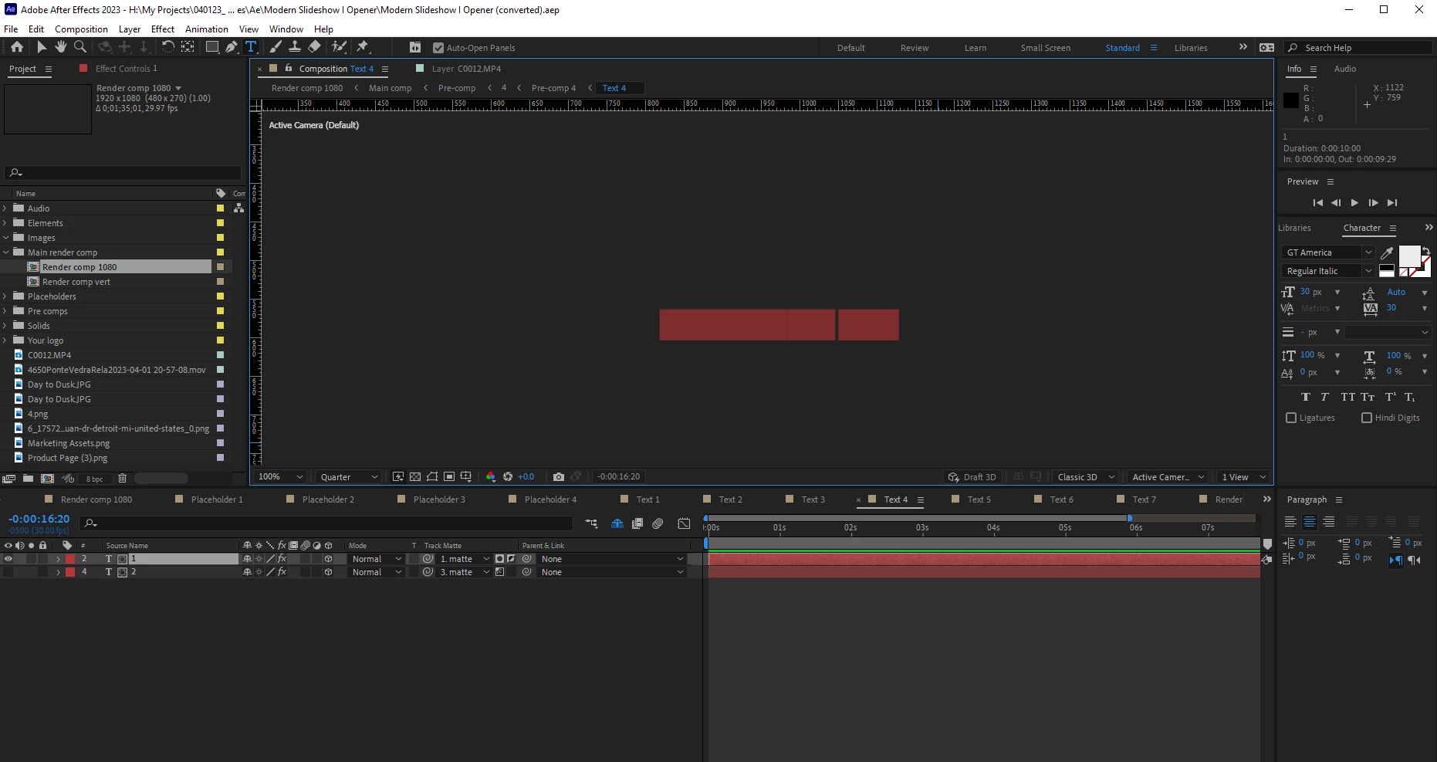Click faux bold T button

1306,397
